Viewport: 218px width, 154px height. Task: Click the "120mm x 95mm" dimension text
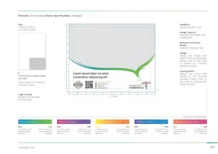click(x=27, y=27)
